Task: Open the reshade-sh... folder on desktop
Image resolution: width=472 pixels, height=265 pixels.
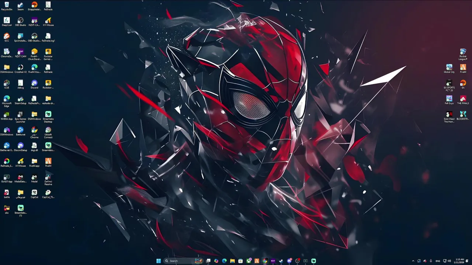Action: (48, 100)
